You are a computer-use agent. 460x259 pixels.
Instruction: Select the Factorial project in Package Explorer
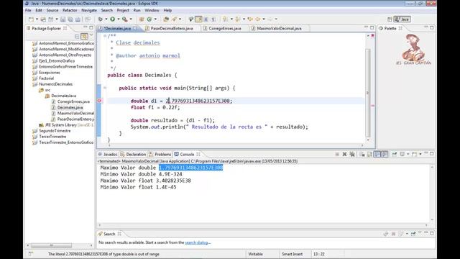coord(46,78)
